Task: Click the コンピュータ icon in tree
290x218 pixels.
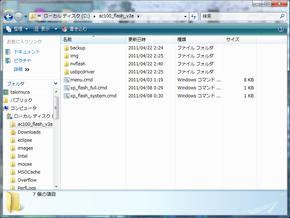Action: tap(6, 108)
